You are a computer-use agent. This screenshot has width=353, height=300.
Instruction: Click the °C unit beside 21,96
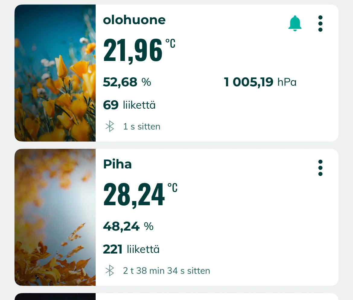pos(170,43)
